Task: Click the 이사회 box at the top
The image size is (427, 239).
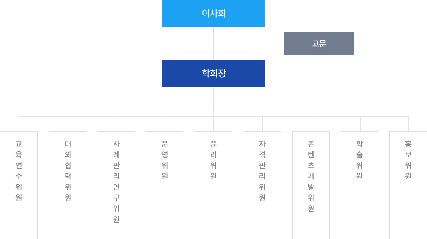Action: pyautogui.click(x=213, y=13)
